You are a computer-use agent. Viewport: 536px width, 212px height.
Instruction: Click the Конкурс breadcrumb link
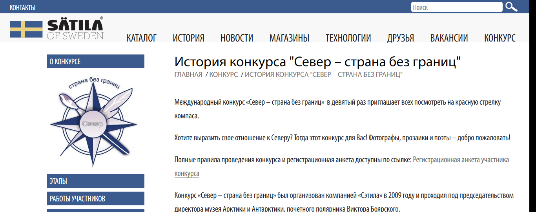click(x=224, y=74)
